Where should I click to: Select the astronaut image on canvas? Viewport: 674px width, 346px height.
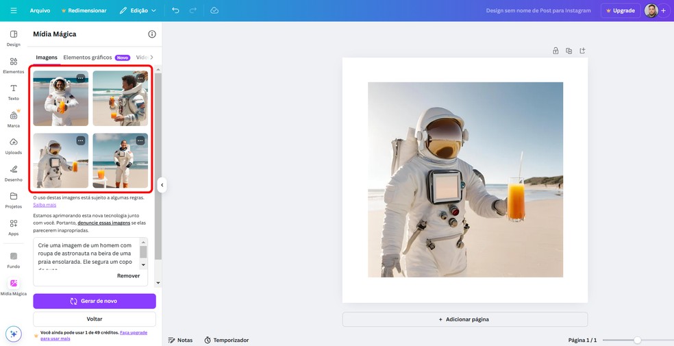click(x=466, y=180)
